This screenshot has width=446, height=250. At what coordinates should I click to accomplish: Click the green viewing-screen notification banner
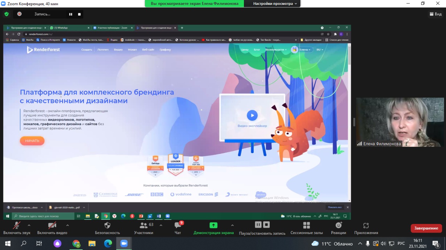(x=194, y=3)
